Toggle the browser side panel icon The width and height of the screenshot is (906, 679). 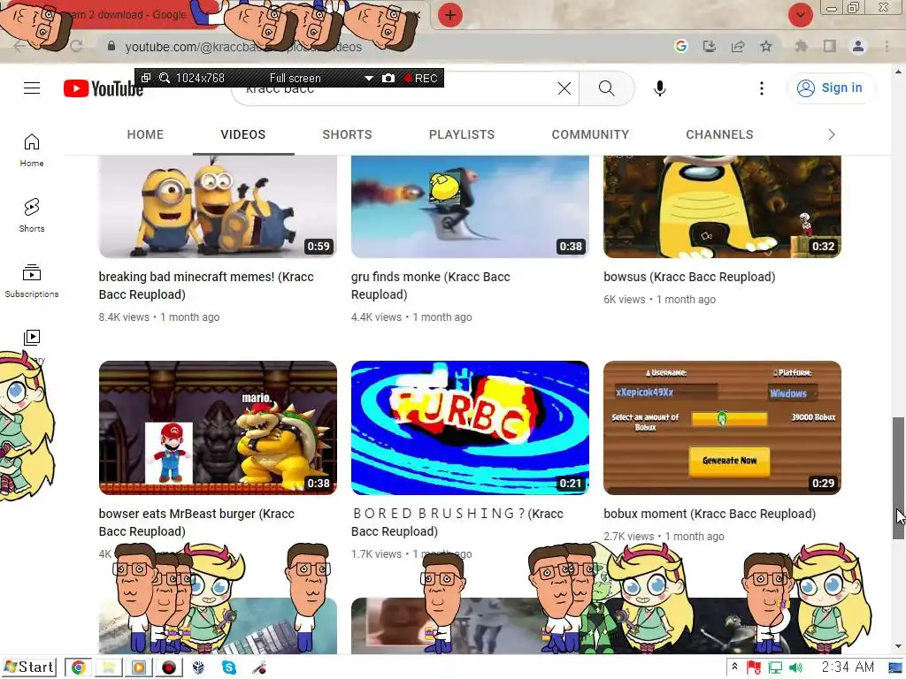[829, 46]
